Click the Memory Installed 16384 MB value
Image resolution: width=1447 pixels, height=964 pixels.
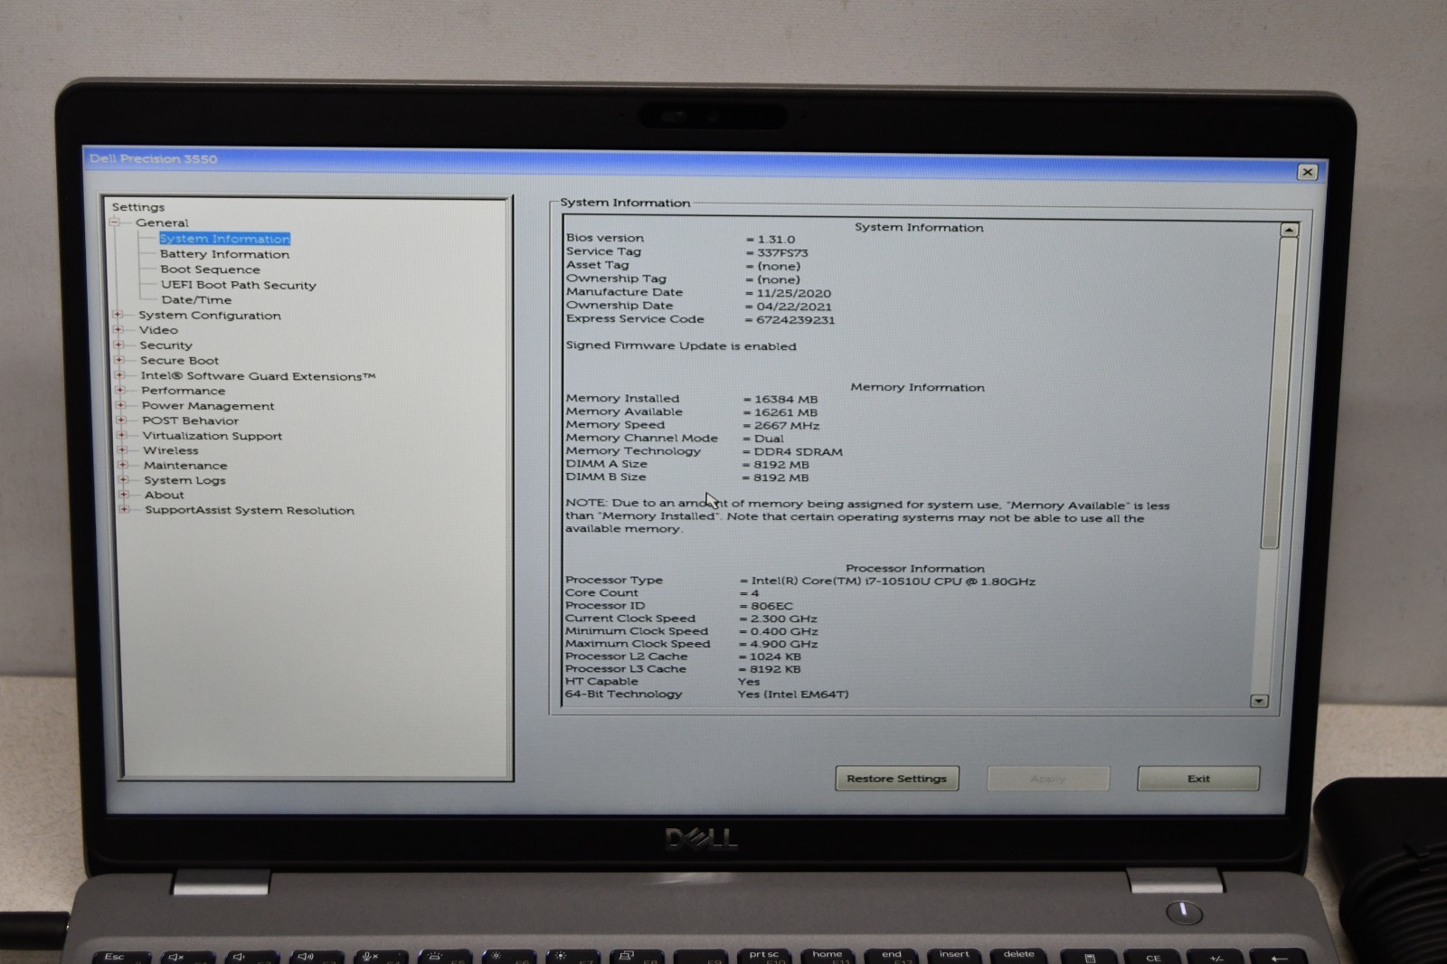tap(786, 400)
